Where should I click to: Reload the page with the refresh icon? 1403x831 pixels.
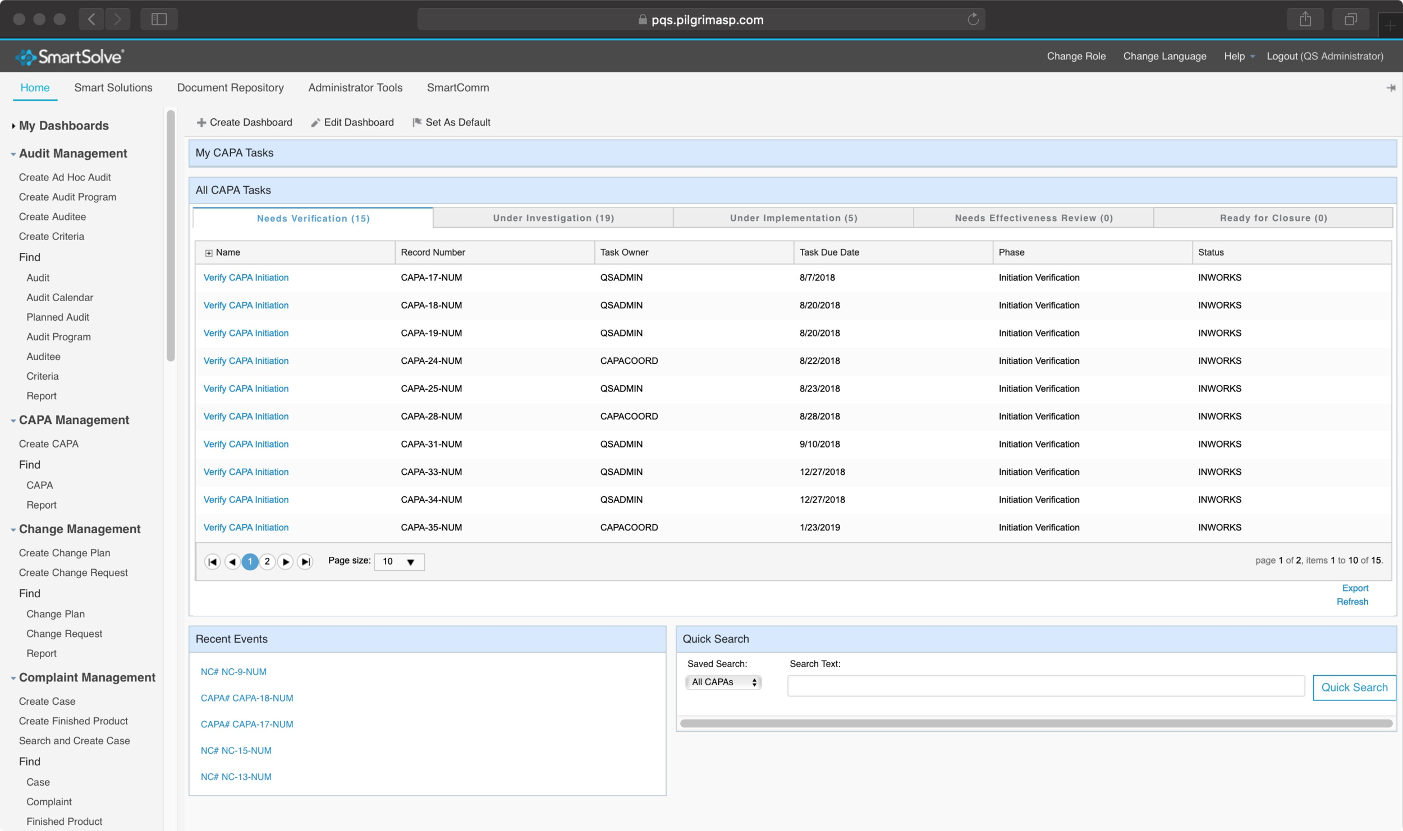[973, 20]
